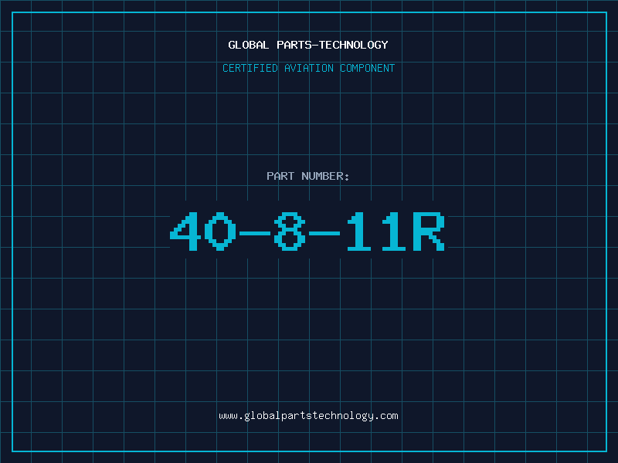Click the PART NUMBER: label

[x=308, y=176]
